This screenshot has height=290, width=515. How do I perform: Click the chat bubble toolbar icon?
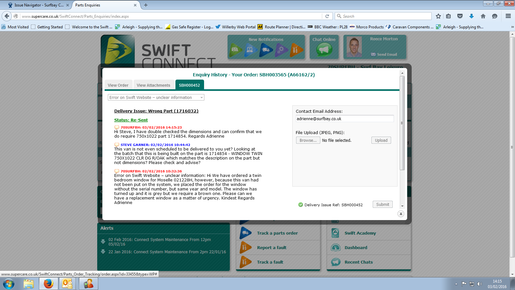(x=495, y=16)
